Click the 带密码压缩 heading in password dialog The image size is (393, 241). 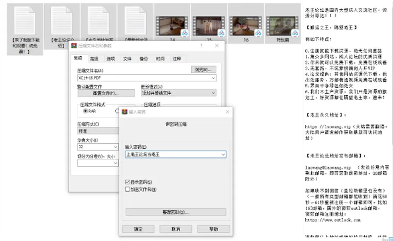[176, 124]
